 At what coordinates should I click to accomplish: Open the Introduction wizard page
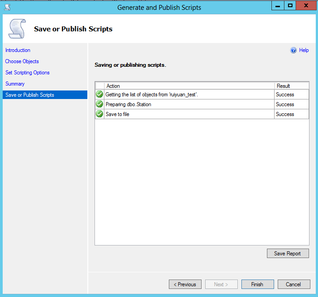[x=18, y=50]
